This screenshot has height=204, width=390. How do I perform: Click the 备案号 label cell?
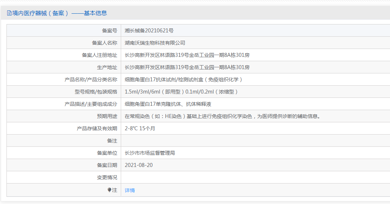pyautogui.click(x=109, y=31)
